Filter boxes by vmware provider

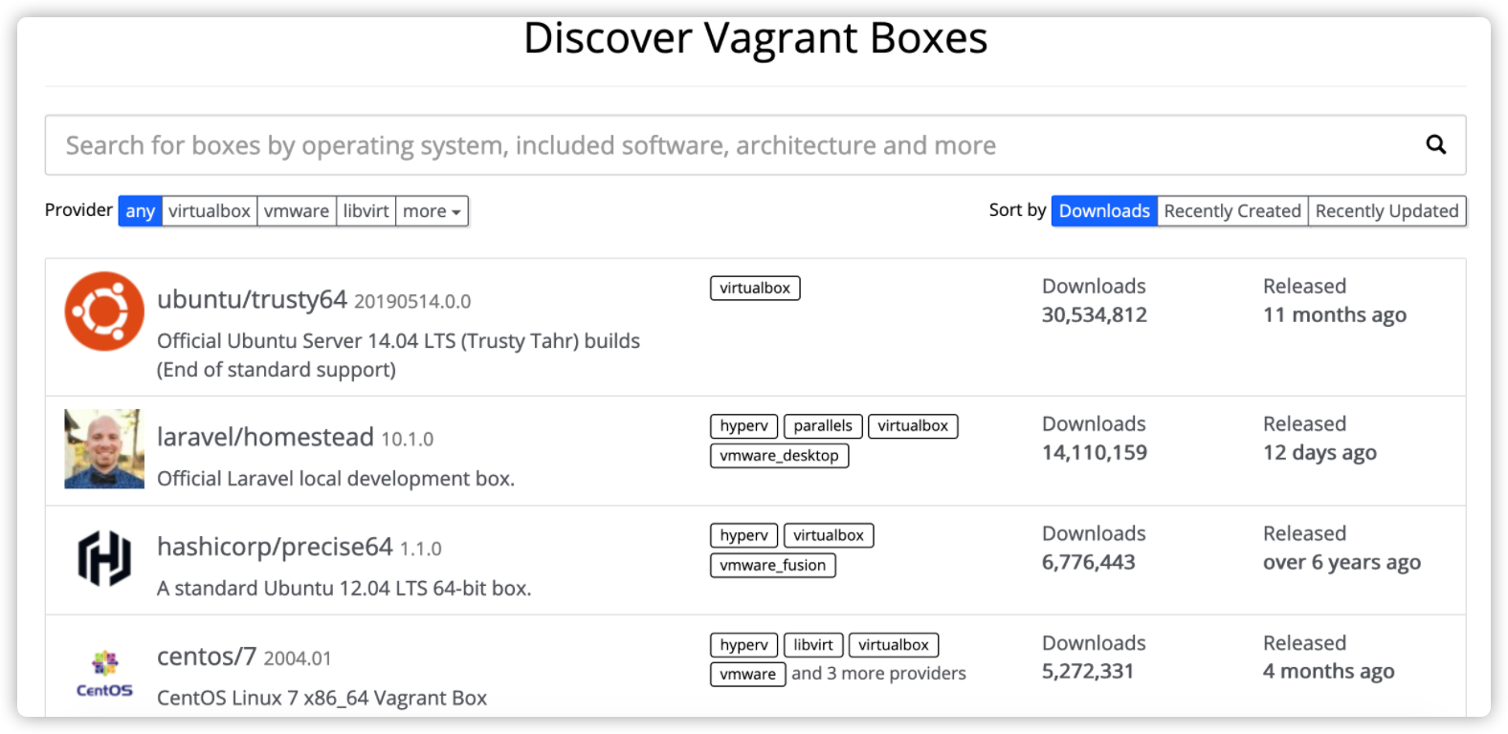[297, 211]
